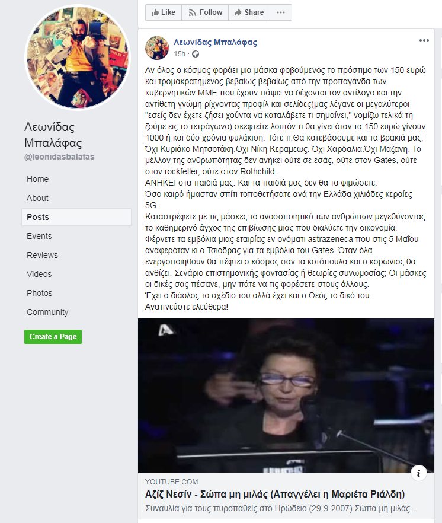This screenshot has width=442, height=523.
Task: Click the globe public privacy icon
Action: coord(196,54)
